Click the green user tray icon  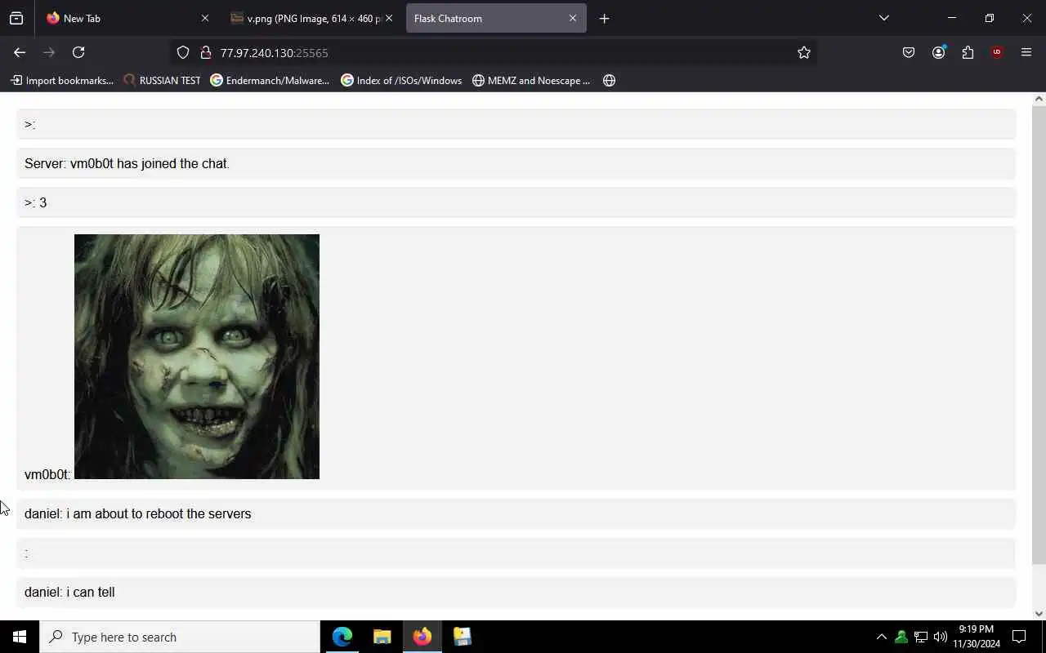click(x=901, y=637)
